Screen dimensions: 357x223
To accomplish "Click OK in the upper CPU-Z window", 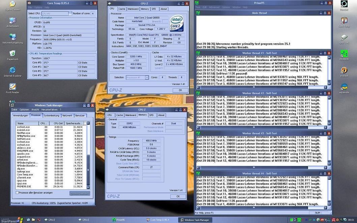I will (x=180, y=90).
